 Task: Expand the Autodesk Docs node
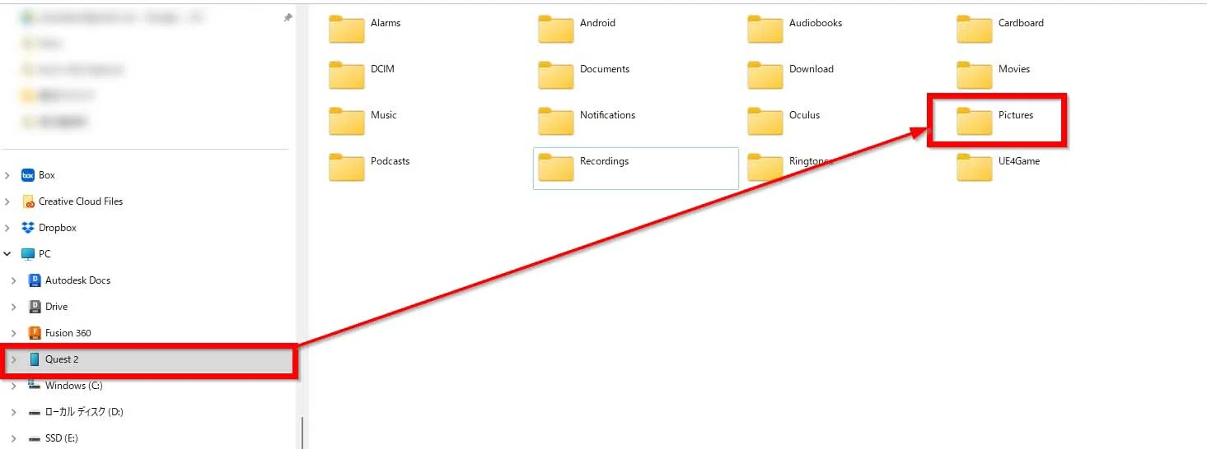click(14, 280)
